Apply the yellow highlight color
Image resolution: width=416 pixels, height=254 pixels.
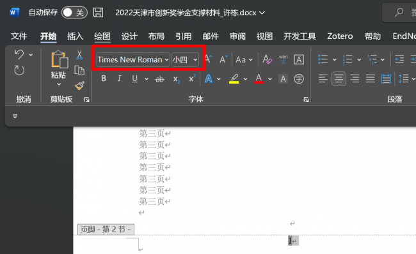pyautogui.click(x=234, y=79)
